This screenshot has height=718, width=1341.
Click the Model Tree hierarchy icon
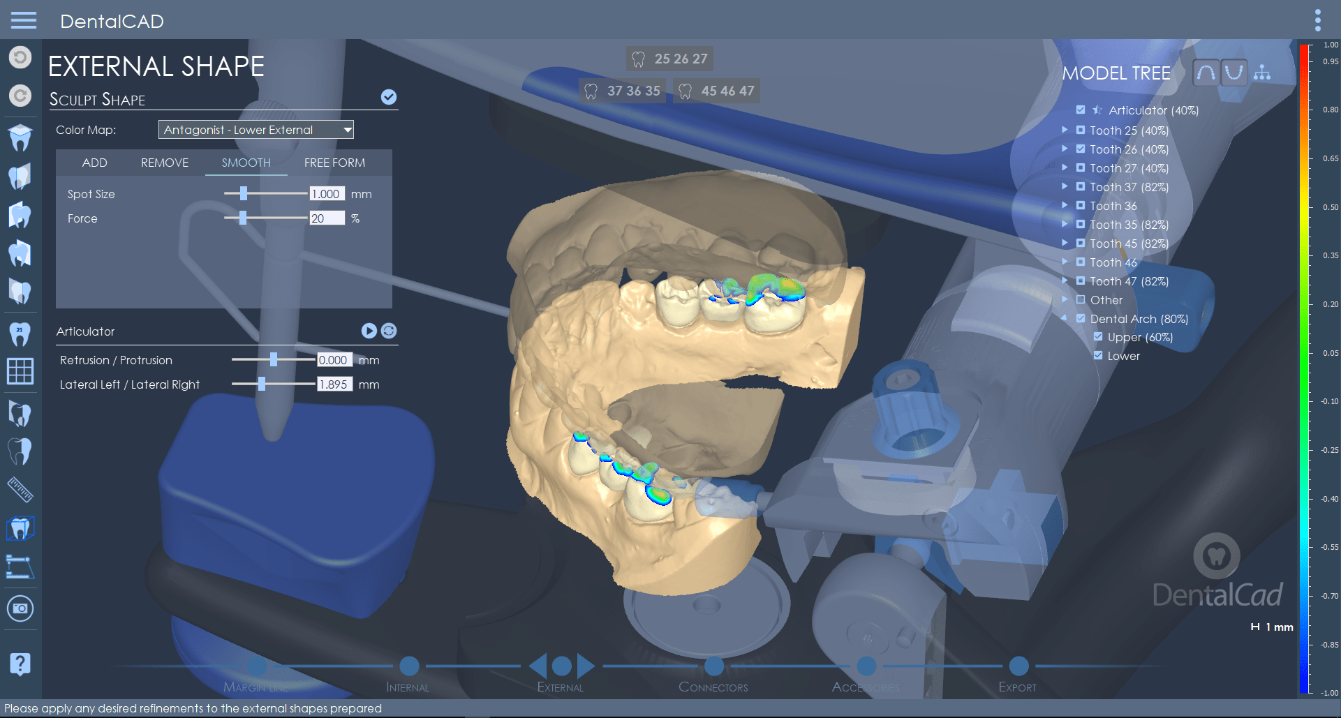click(x=1262, y=73)
